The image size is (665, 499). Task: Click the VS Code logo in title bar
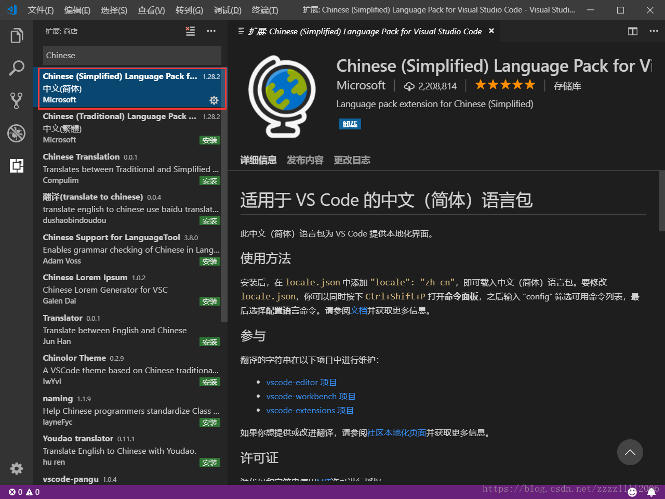pos(11,10)
